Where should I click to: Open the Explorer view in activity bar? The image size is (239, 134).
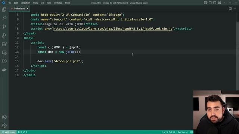[x=4, y=10]
